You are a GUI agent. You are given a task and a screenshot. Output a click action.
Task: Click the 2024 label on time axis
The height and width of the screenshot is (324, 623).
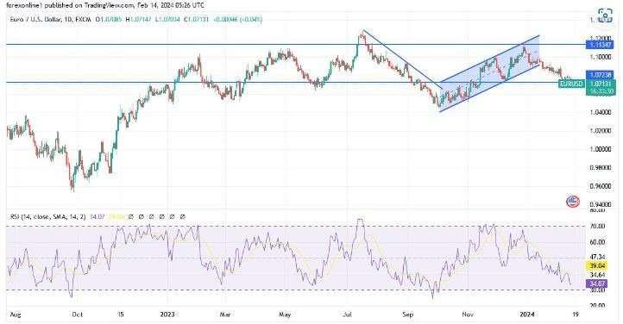coord(527,315)
